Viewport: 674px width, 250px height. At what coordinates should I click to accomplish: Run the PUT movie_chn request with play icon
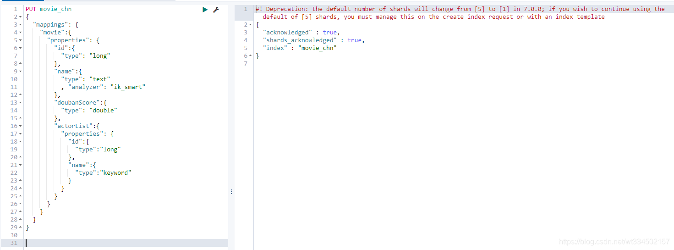(205, 9)
